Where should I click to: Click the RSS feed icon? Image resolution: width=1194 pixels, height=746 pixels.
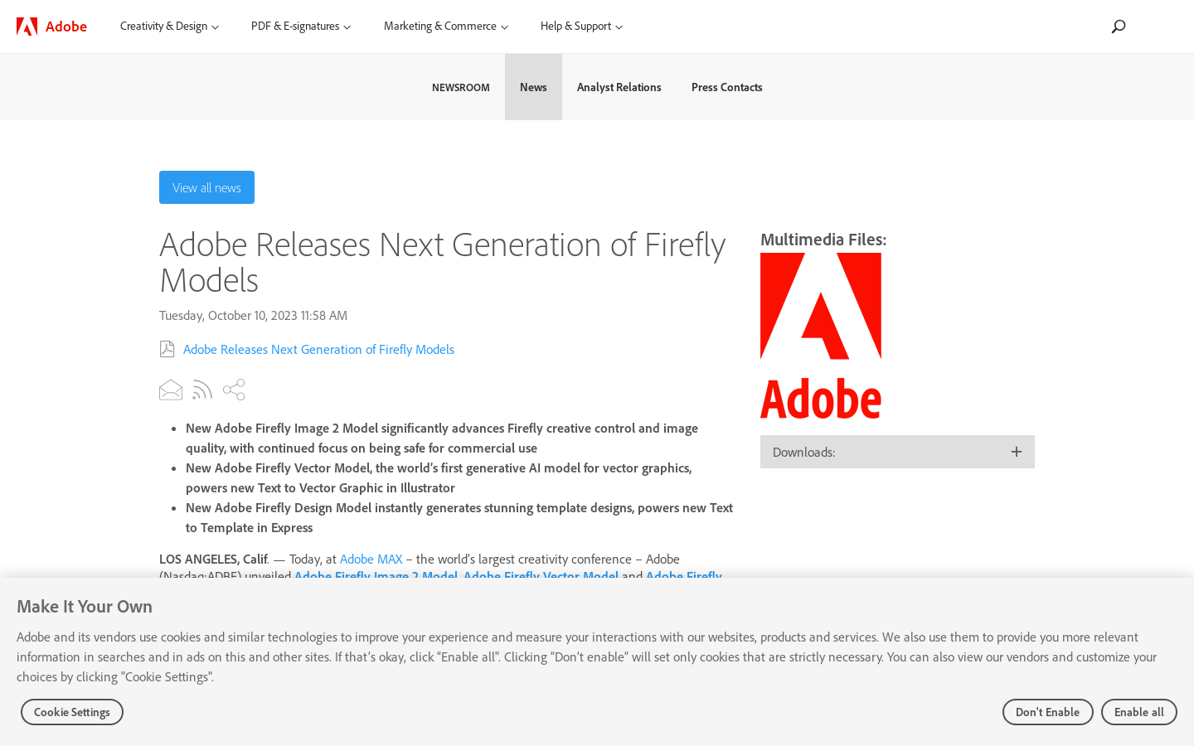click(202, 390)
